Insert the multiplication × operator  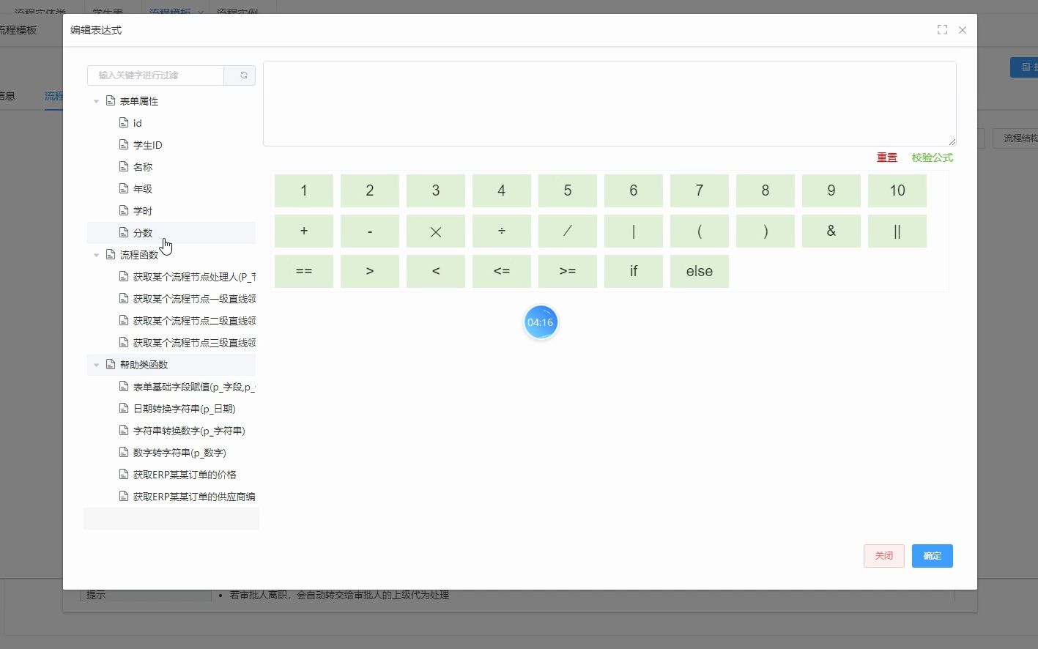436,231
